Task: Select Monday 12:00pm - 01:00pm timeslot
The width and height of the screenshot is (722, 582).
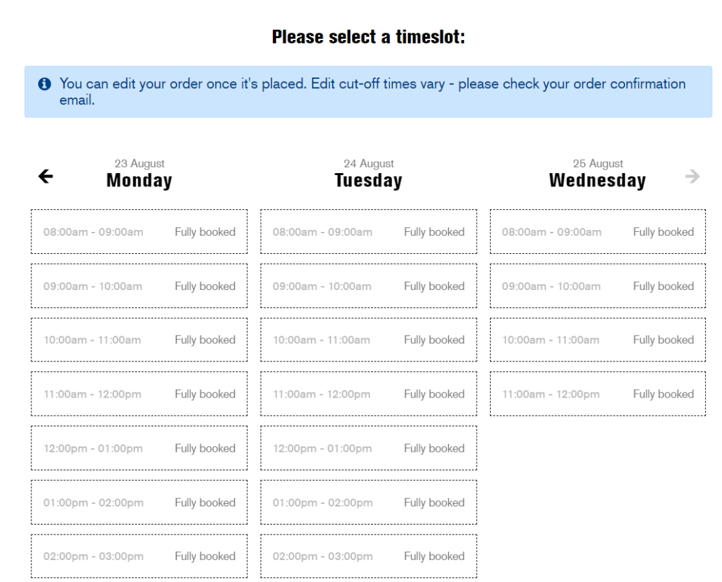Action: tap(139, 448)
